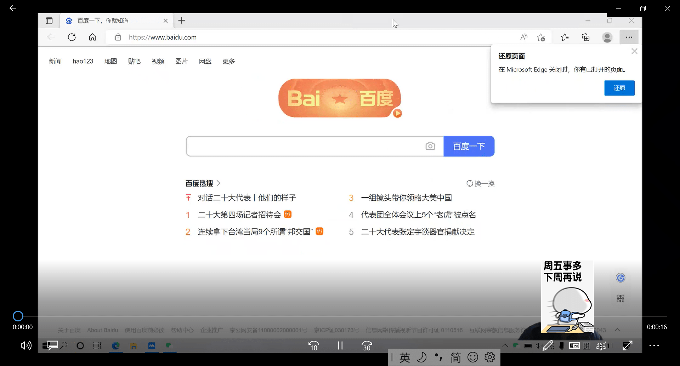
Task: Open 新闻 in Baidu top navigation
Action: 55,61
